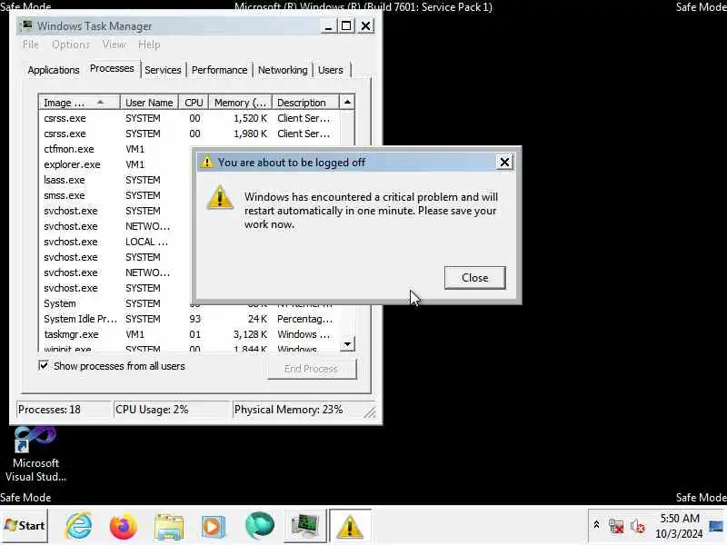Dismiss the warning dialog with its X button

point(504,163)
